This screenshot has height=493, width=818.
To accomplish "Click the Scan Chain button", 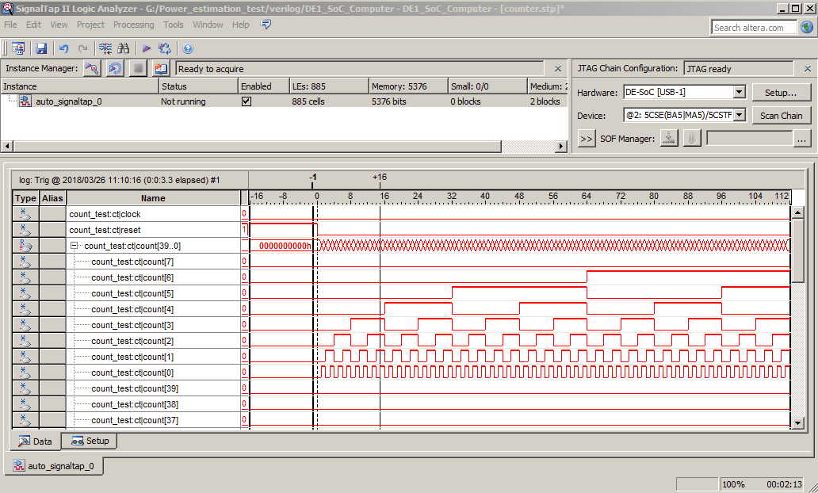I will click(x=781, y=115).
